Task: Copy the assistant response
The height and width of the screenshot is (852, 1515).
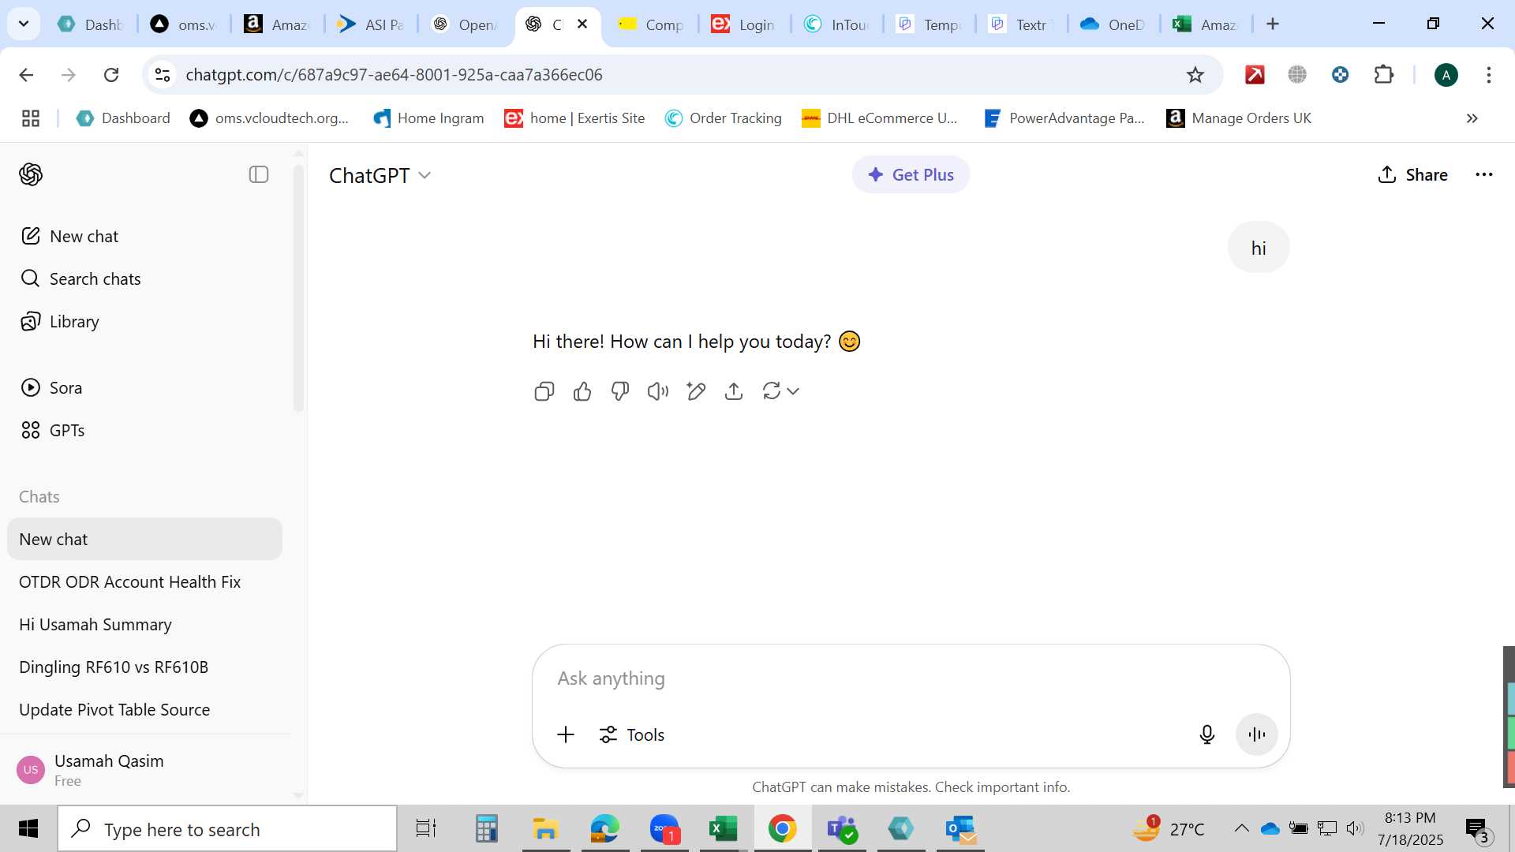Action: tap(544, 391)
